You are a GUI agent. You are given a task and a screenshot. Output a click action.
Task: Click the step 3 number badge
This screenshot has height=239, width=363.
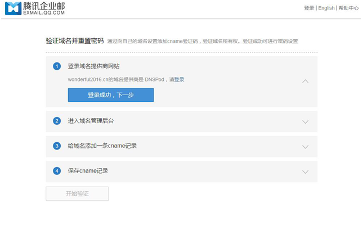[x=57, y=146]
